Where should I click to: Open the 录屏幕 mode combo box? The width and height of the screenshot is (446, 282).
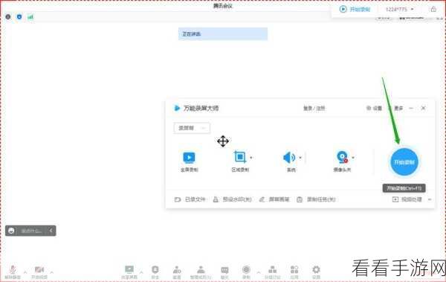pyautogui.click(x=192, y=128)
